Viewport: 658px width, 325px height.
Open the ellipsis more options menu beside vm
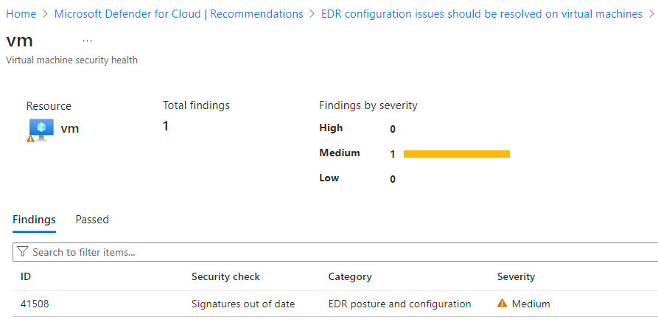coord(87,41)
